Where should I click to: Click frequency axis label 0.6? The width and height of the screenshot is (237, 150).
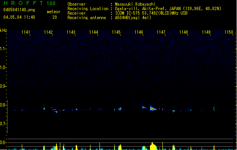[x=3, y=142]
